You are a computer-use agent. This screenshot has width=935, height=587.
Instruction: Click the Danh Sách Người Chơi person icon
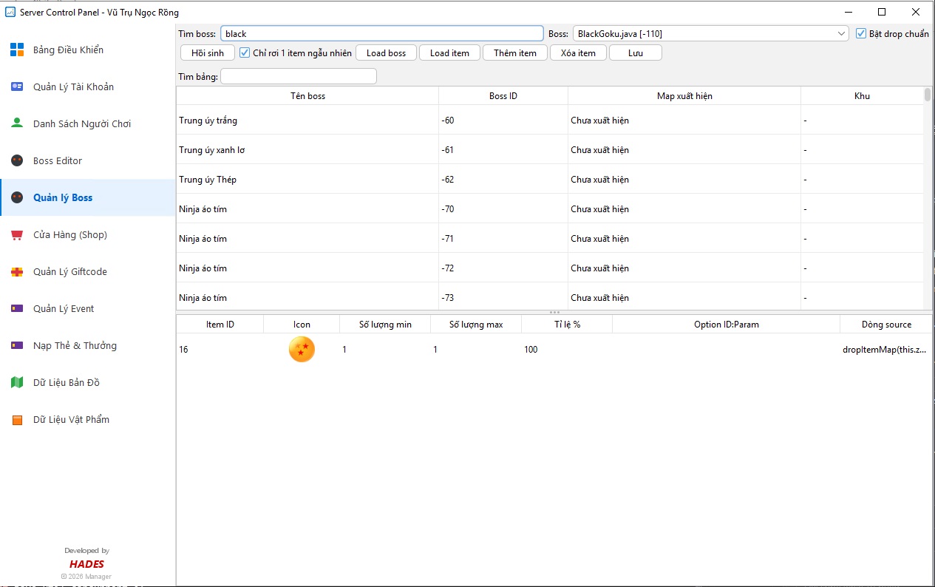[17, 123]
